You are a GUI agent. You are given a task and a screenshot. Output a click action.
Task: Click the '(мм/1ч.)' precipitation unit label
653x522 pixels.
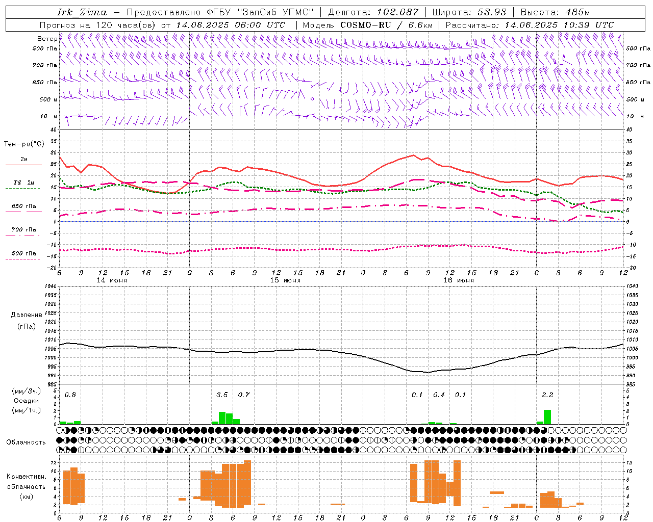[x=27, y=410]
